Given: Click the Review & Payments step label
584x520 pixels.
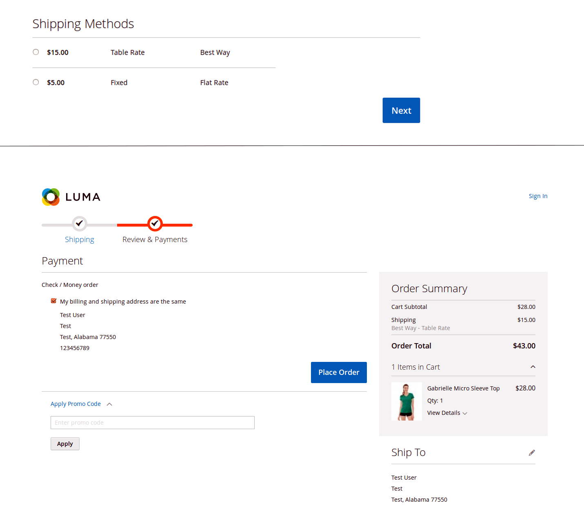Looking at the screenshot, I should click(x=155, y=240).
